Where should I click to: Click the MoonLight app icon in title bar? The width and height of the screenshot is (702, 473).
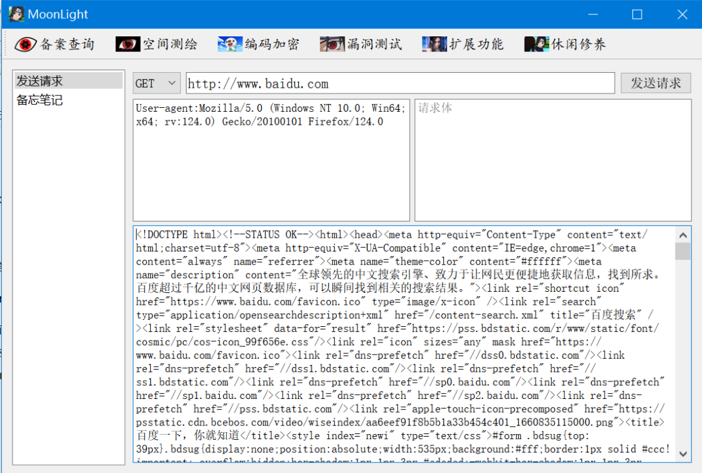pos(16,14)
